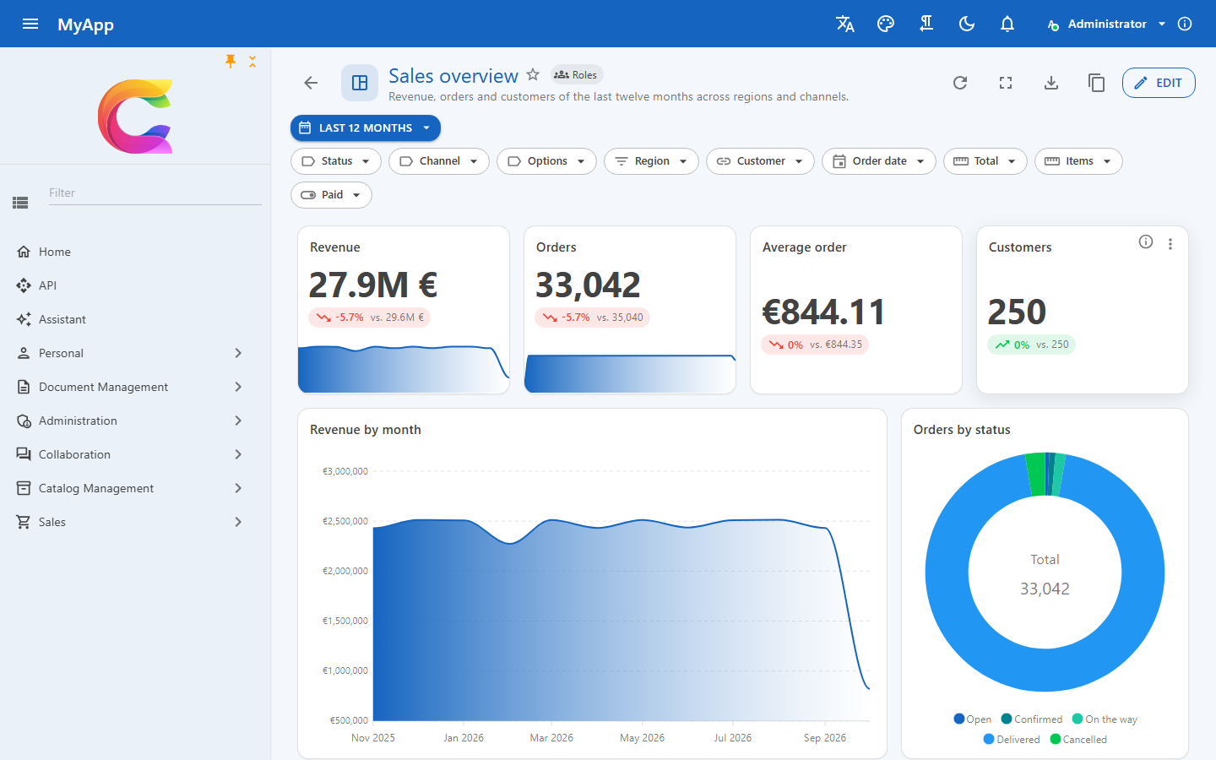
Task: Toggle the Open series legend swatch
Action: click(959, 719)
